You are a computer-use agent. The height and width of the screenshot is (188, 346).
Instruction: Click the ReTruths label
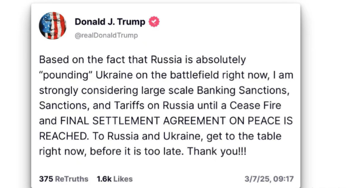pos(71,179)
